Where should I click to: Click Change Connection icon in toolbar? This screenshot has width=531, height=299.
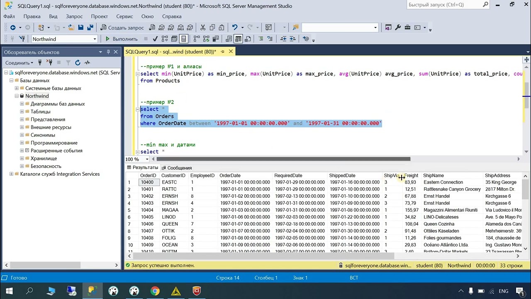point(22,39)
